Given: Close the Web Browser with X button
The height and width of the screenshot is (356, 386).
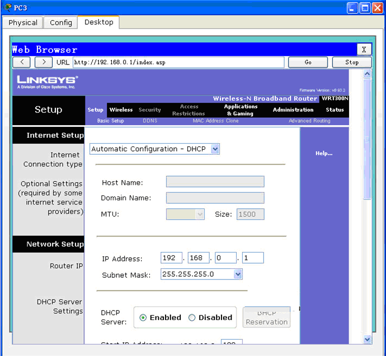Looking at the screenshot, I should click(x=364, y=50).
